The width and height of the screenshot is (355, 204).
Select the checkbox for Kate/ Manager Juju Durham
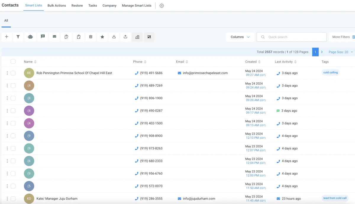click(x=13, y=199)
